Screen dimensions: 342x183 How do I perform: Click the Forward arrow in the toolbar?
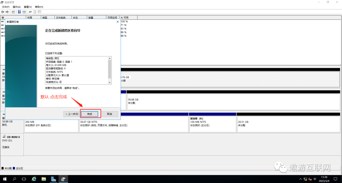[7, 12]
